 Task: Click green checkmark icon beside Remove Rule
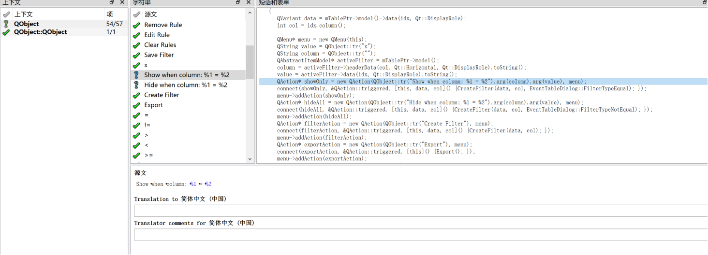coord(136,25)
